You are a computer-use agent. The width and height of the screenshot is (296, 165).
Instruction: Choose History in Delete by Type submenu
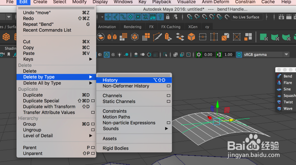[x=134, y=80]
